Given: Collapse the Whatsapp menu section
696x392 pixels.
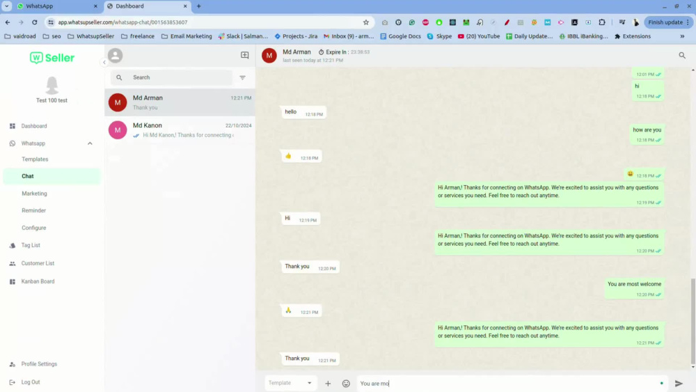Looking at the screenshot, I should point(90,143).
